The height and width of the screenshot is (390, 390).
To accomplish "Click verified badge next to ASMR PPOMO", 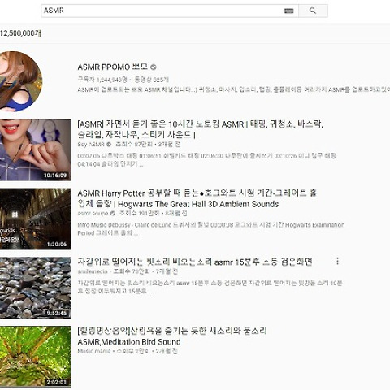I will [154, 67].
